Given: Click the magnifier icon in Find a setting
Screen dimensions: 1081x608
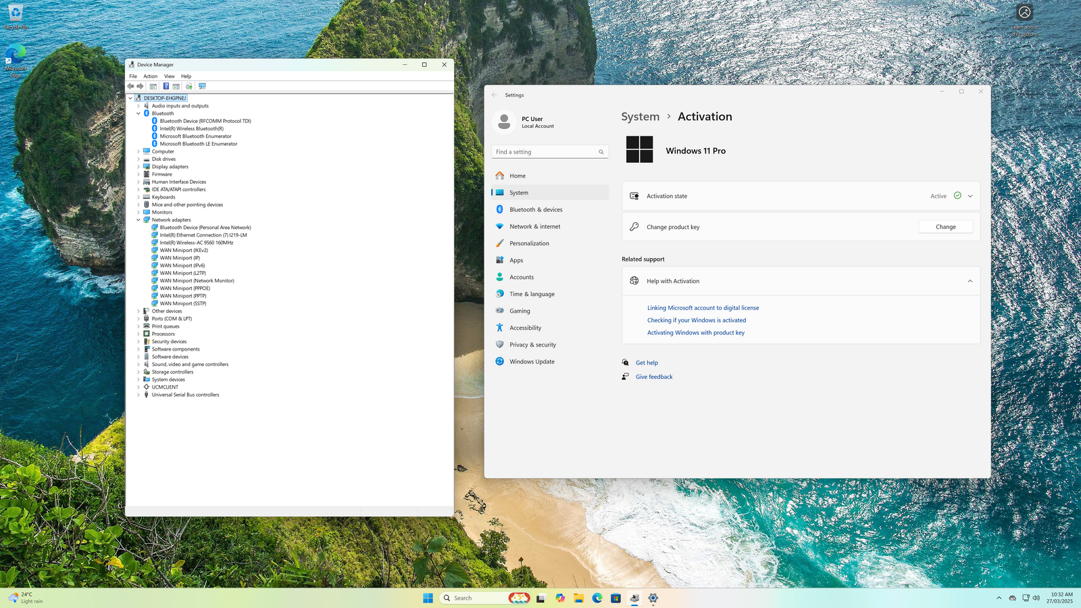Looking at the screenshot, I should click(601, 152).
